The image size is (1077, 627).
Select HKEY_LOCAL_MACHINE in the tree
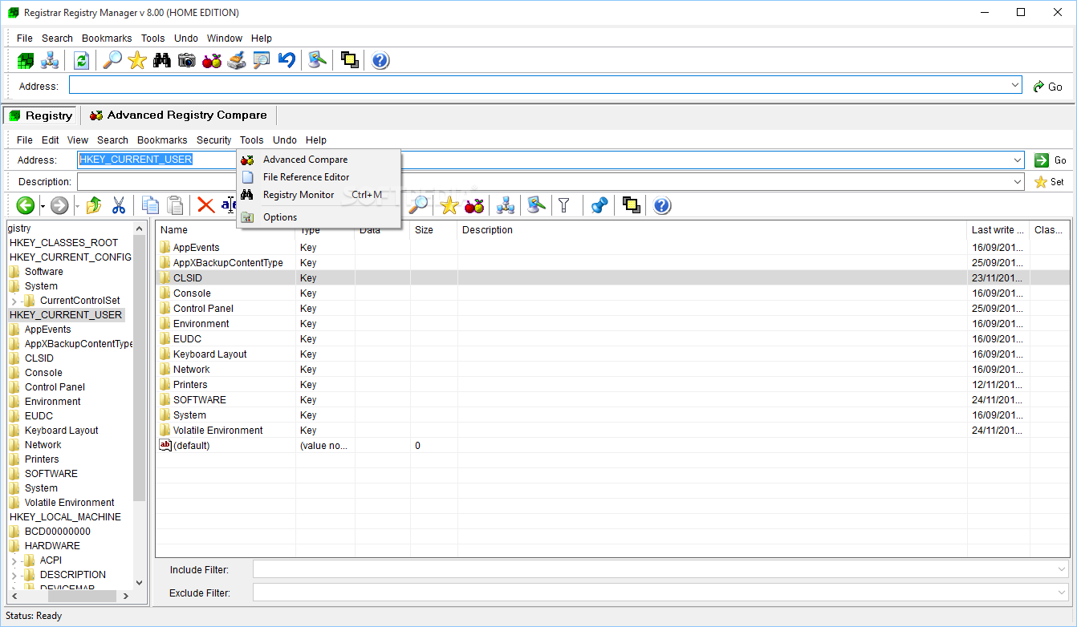(x=65, y=517)
